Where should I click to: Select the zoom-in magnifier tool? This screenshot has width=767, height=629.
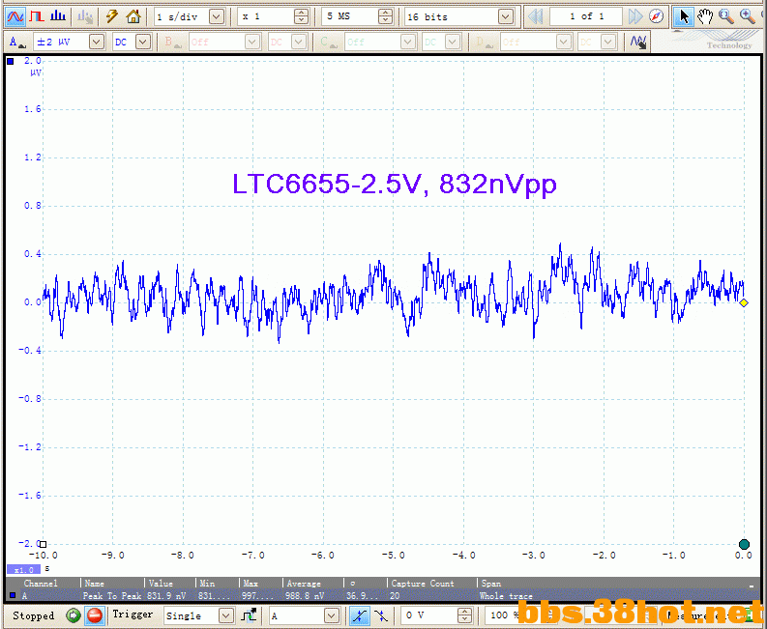748,16
